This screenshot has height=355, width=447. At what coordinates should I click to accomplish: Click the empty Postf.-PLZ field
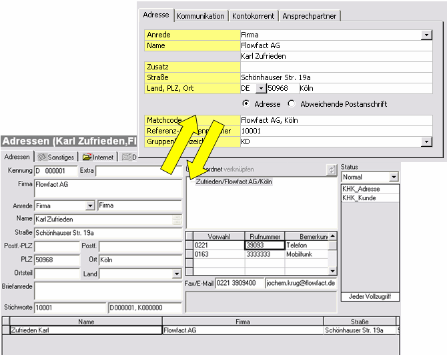tap(57, 246)
